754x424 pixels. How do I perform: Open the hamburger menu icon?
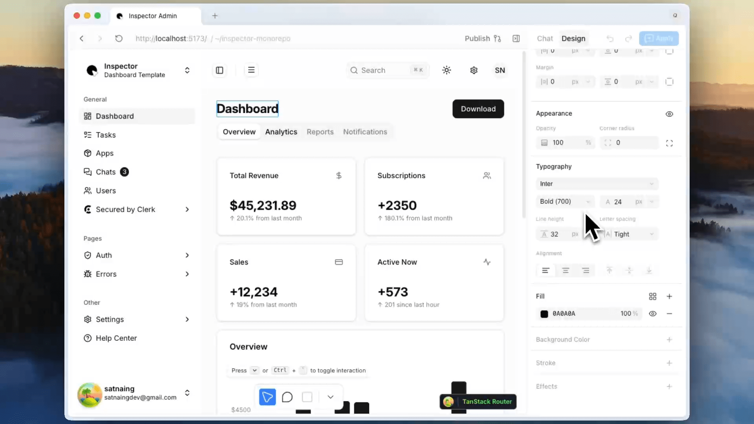251,70
